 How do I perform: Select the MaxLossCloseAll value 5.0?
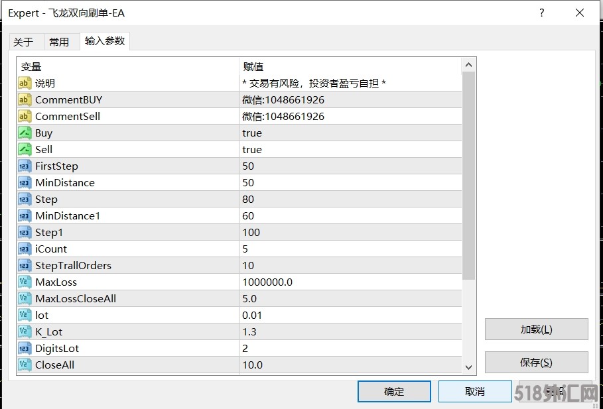350,298
